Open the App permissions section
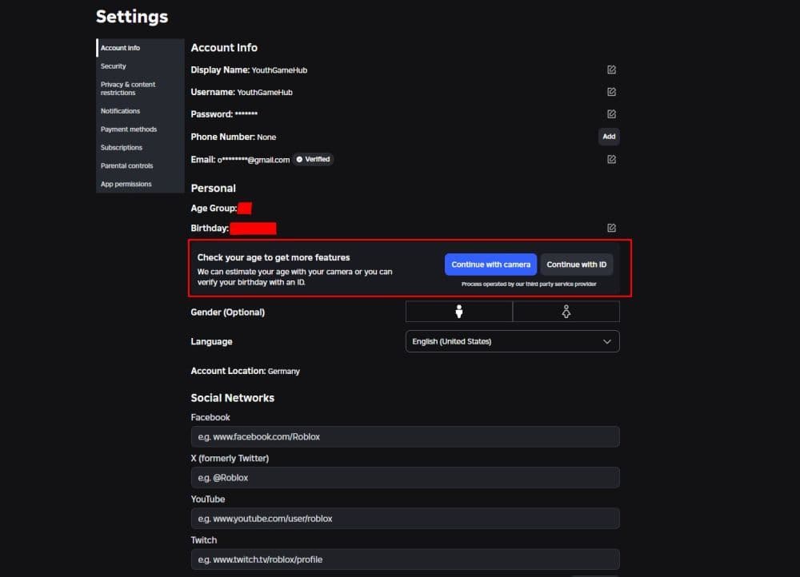Image resolution: width=800 pixels, height=577 pixels. 126,184
